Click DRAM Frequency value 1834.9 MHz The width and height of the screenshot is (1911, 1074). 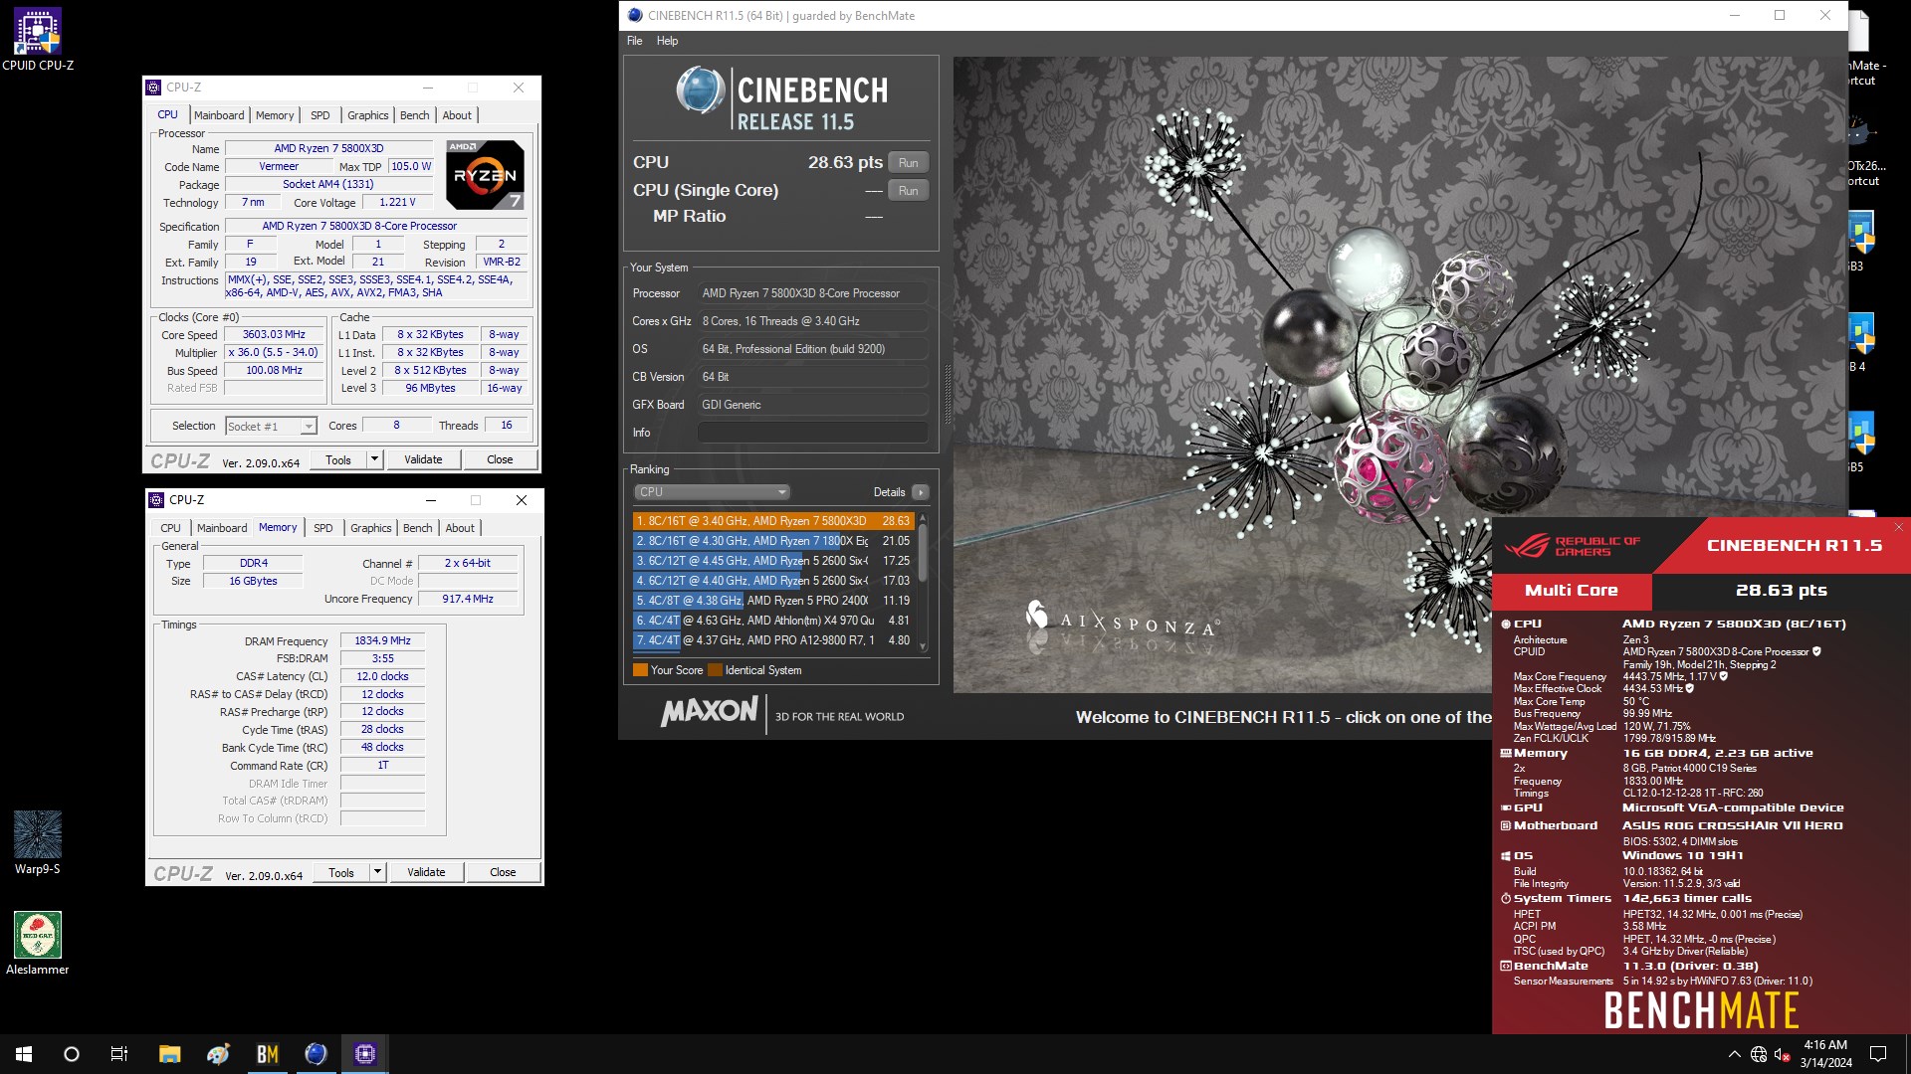pos(382,640)
